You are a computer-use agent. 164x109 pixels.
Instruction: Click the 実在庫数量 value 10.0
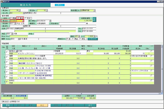8,98
